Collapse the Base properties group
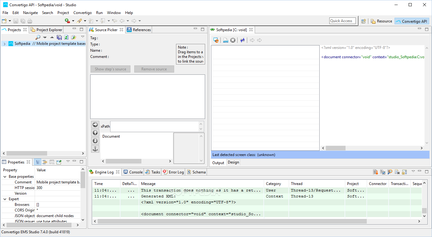The image size is (432, 237). click(x=5, y=177)
